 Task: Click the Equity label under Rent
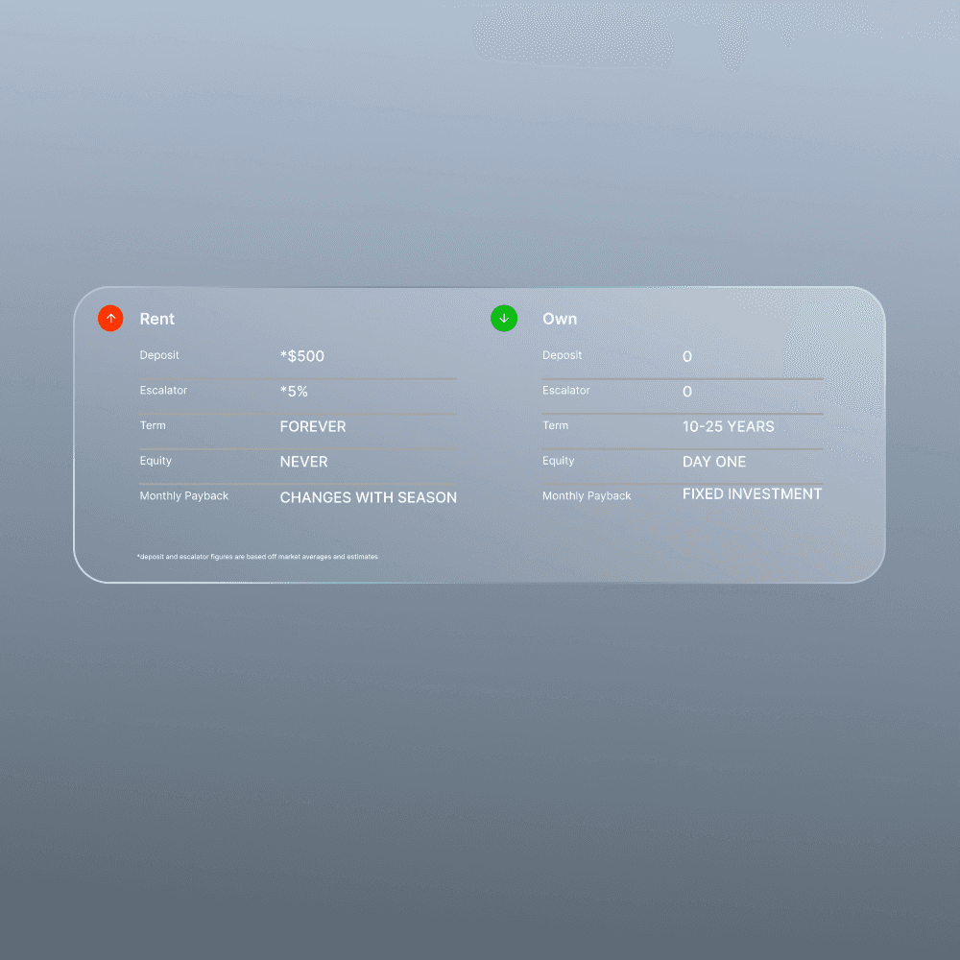(156, 461)
